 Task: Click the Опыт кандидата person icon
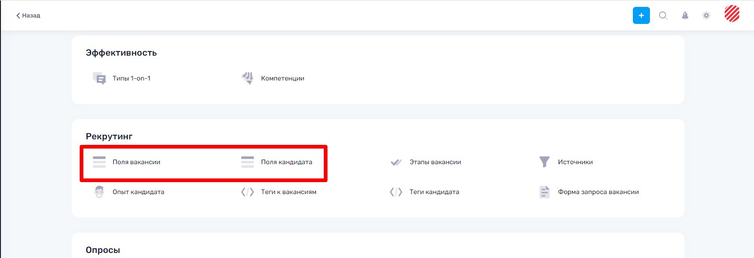(x=99, y=192)
